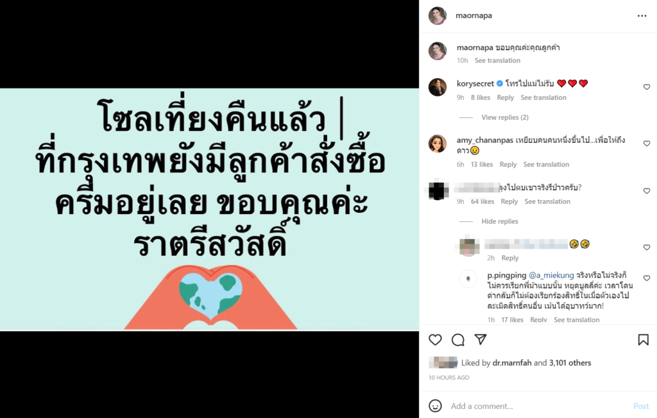
Task: Open maornapa profile picture in header
Action: pos(438,15)
